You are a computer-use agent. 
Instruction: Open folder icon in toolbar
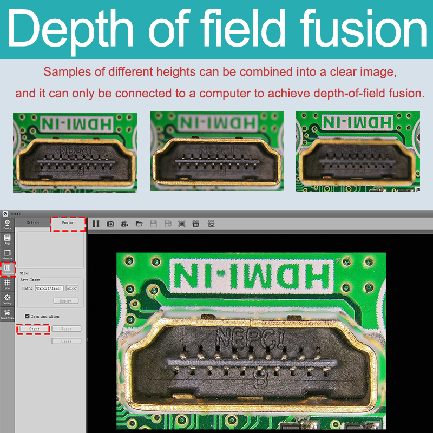tap(139, 224)
